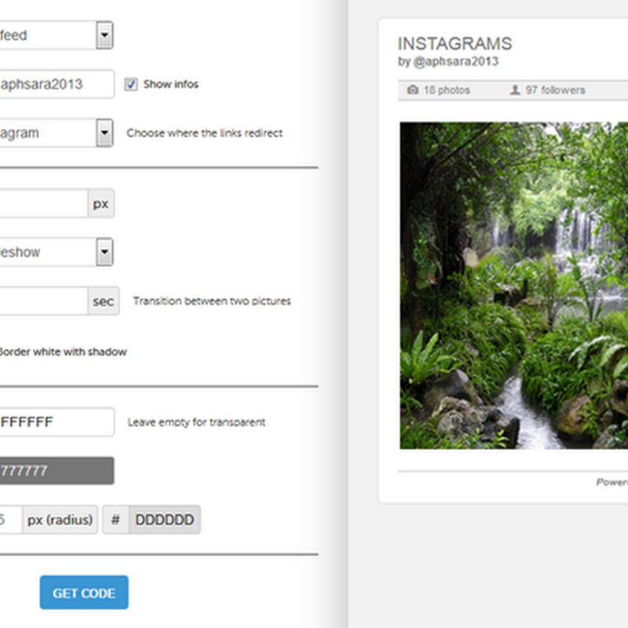
Task: Click the 'Border white with shadow' label
Action: pos(63,352)
